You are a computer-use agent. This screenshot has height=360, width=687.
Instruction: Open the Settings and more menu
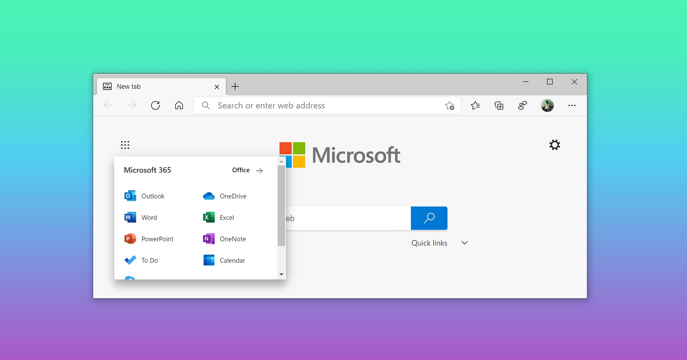click(x=572, y=105)
